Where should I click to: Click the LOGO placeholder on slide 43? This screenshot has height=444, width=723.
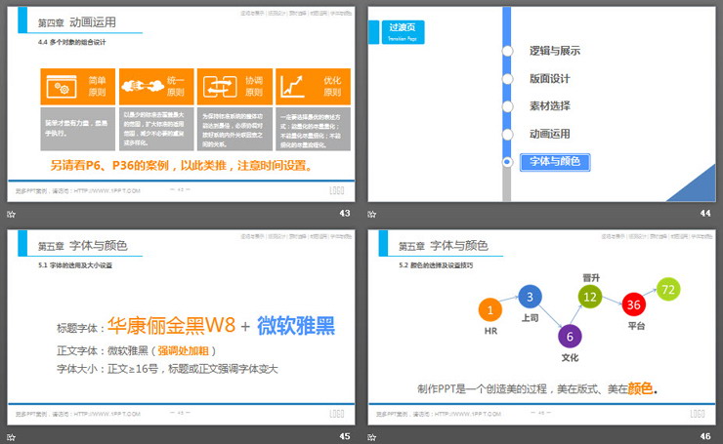[337, 190]
